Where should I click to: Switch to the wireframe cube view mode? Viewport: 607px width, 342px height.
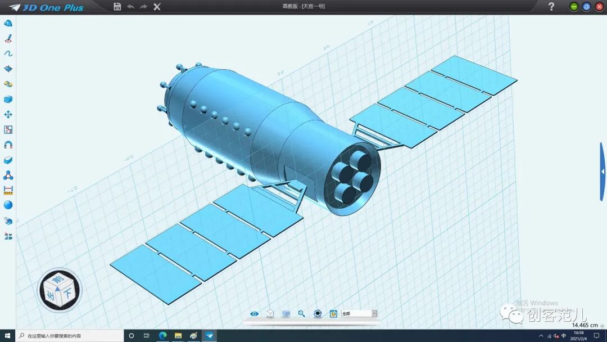[270, 314]
